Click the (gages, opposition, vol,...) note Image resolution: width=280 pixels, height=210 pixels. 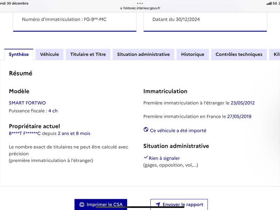click(171, 165)
